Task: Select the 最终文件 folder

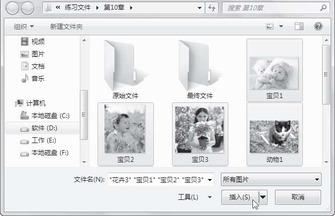Action: click(x=200, y=69)
